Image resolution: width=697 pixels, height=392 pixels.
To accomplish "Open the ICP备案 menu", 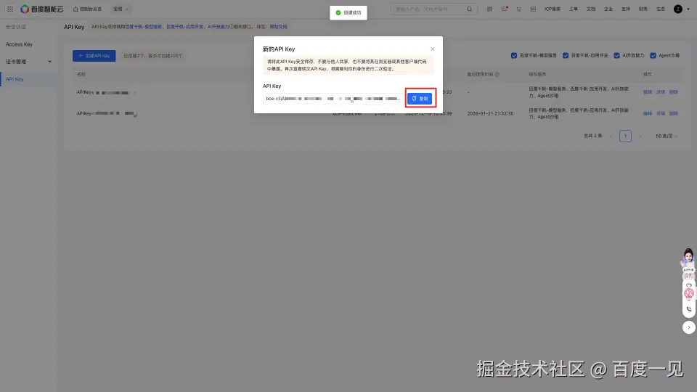I will [553, 9].
